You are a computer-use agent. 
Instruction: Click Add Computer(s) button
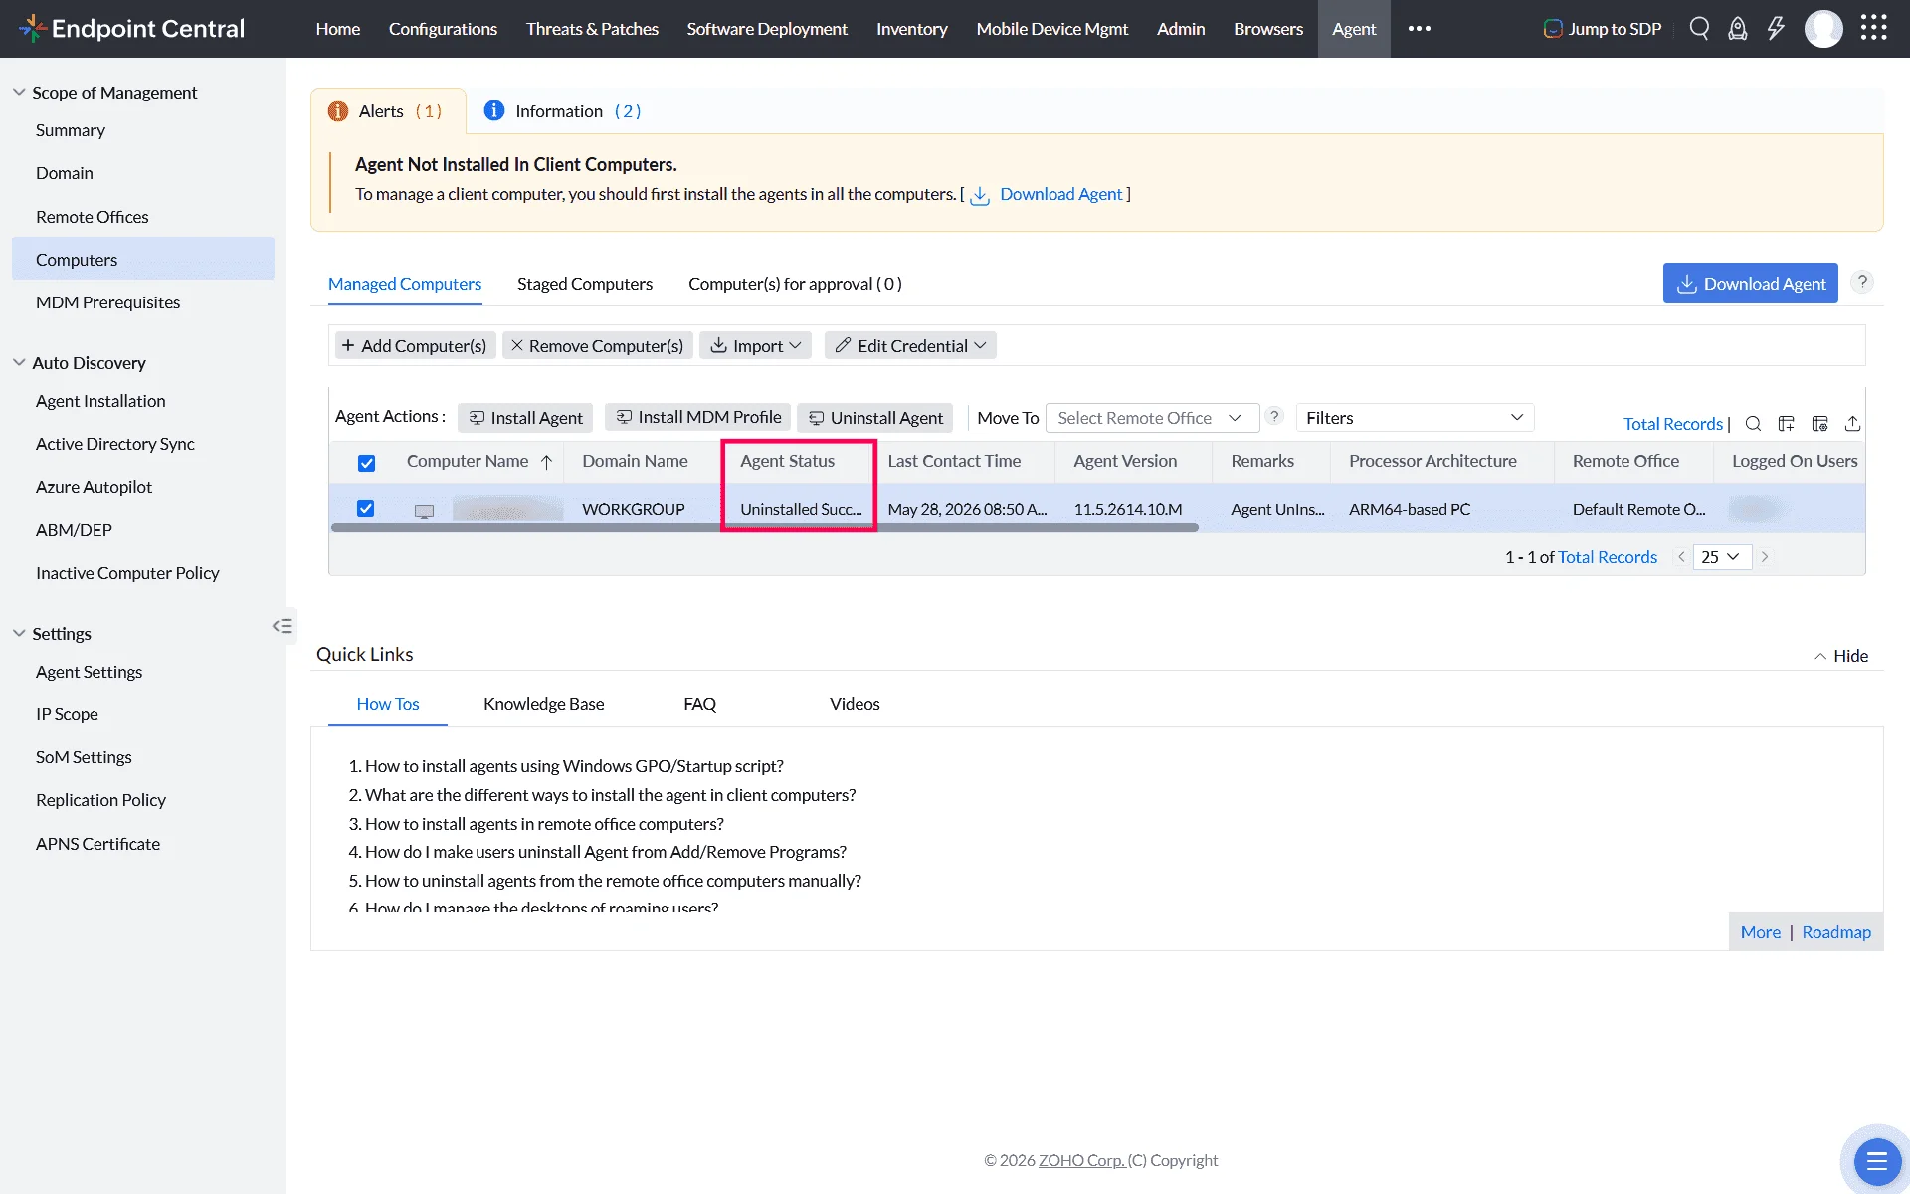tap(414, 345)
